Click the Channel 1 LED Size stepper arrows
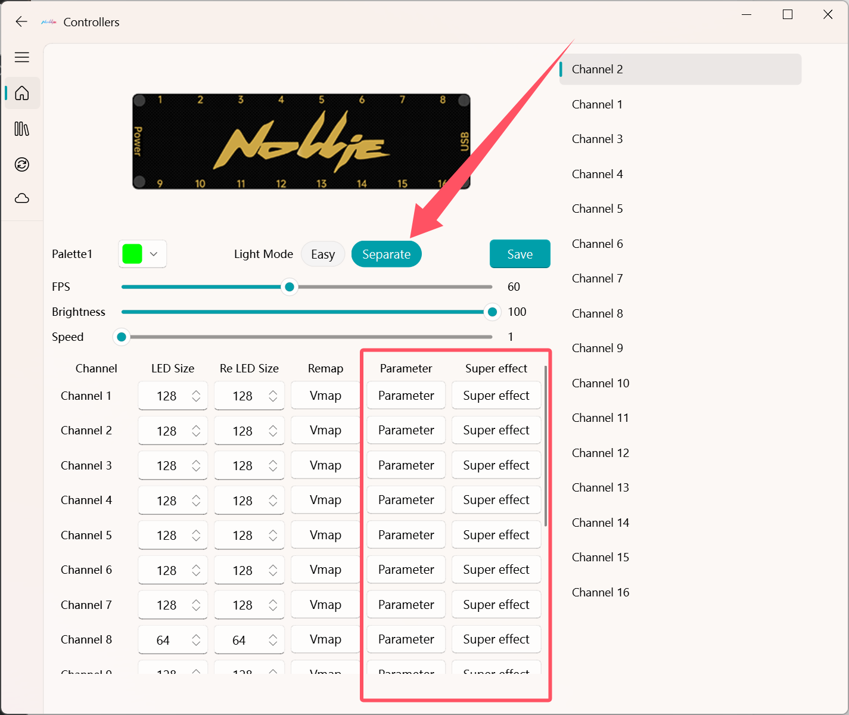 196,396
